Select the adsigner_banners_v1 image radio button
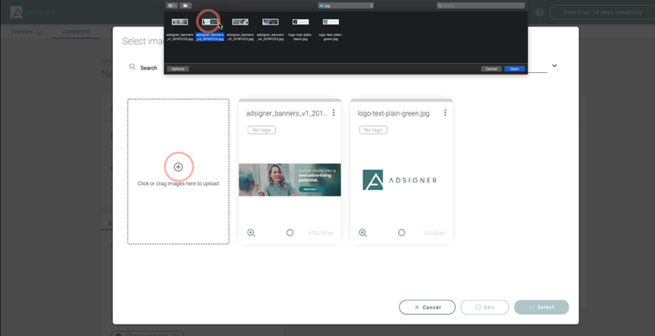The height and width of the screenshot is (336, 655). (290, 233)
